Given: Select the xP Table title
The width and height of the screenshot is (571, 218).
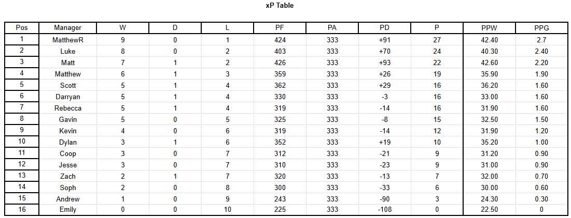Looking at the screenshot, I should tap(280, 6).
